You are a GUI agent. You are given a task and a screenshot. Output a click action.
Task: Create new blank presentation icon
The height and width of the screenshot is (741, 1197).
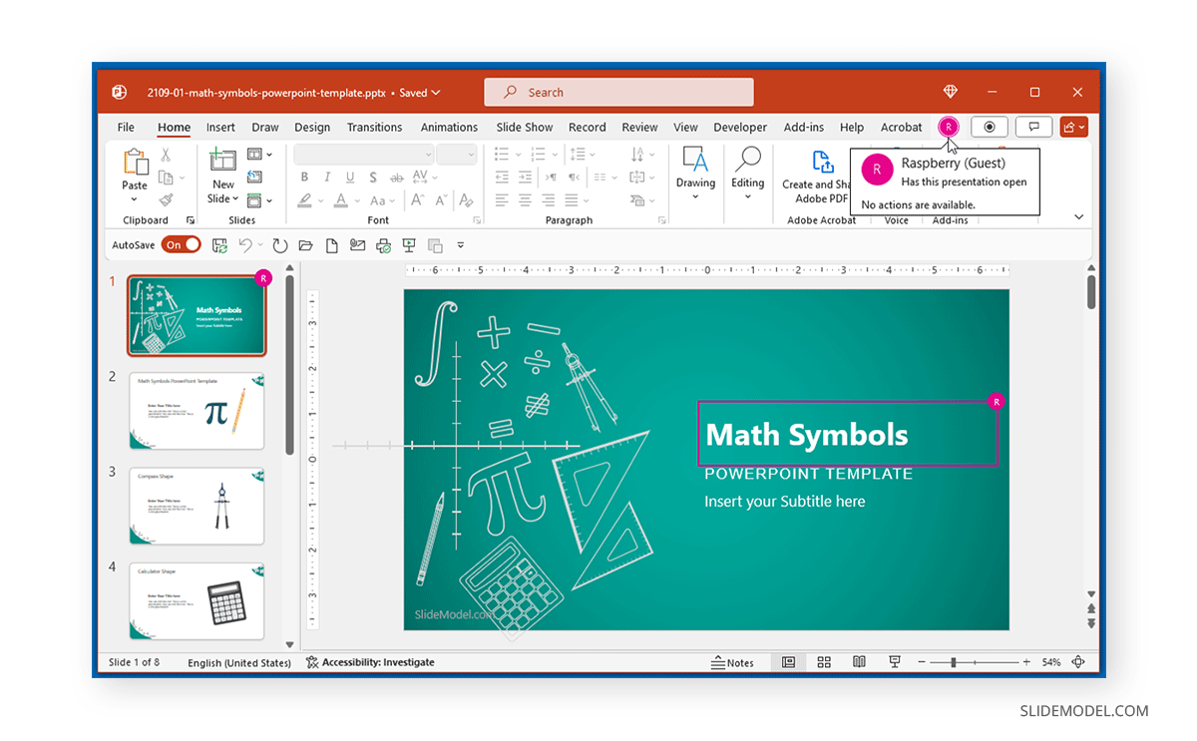pyautogui.click(x=331, y=245)
